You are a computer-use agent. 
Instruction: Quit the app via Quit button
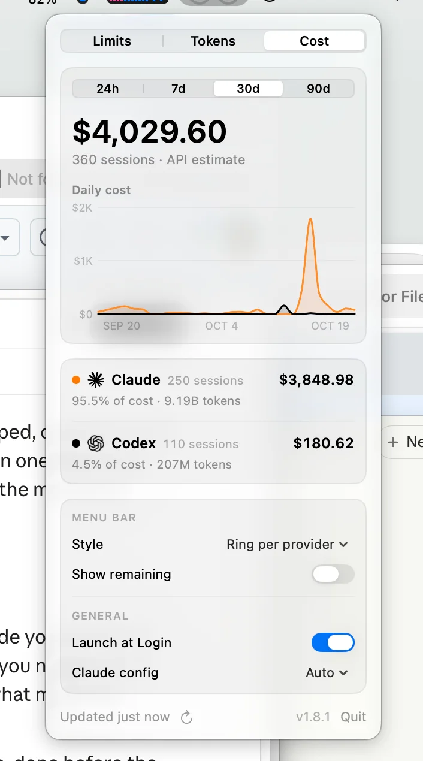click(353, 717)
